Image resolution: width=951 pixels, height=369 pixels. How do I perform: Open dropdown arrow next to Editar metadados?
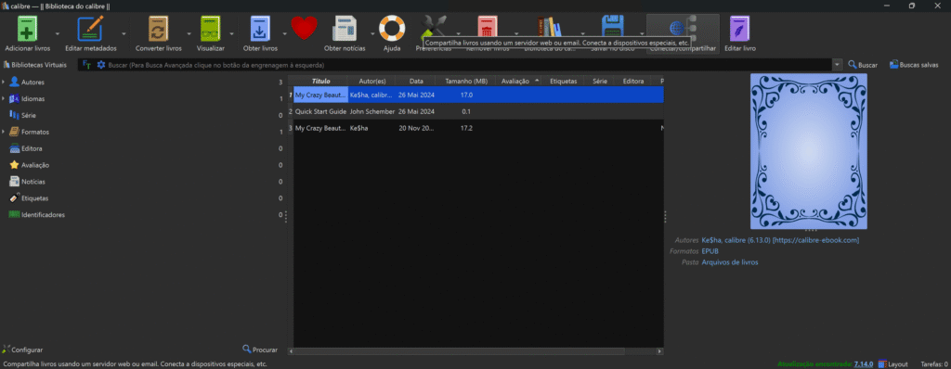click(124, 34)
